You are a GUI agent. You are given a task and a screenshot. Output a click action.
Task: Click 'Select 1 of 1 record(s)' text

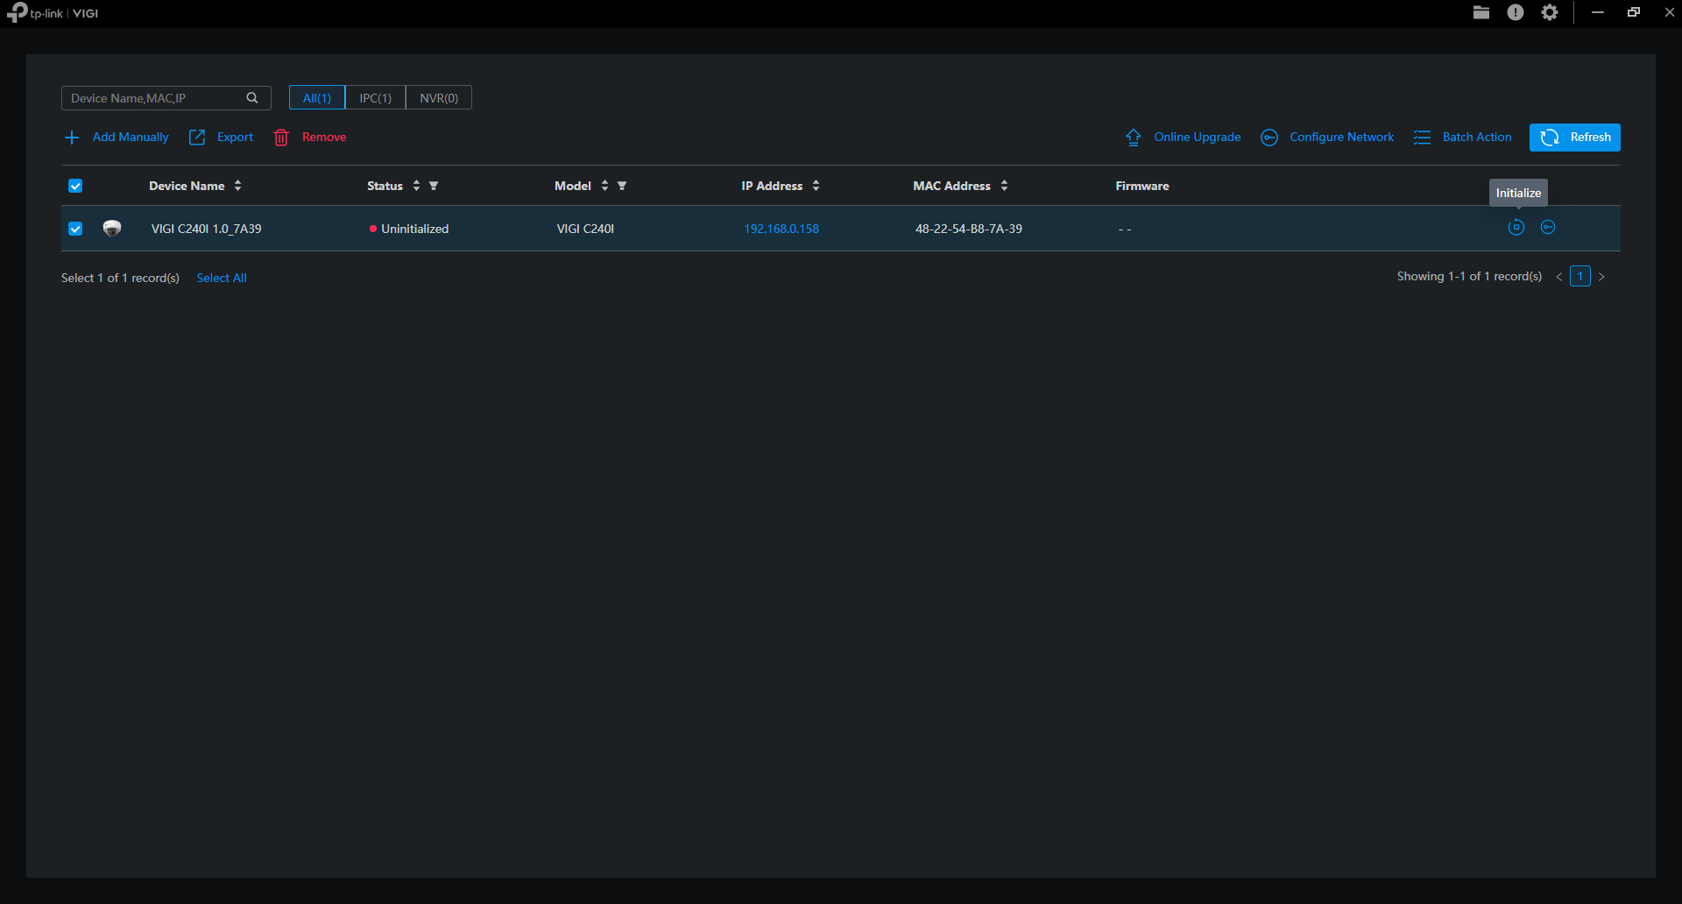click(x=120, y=278)
